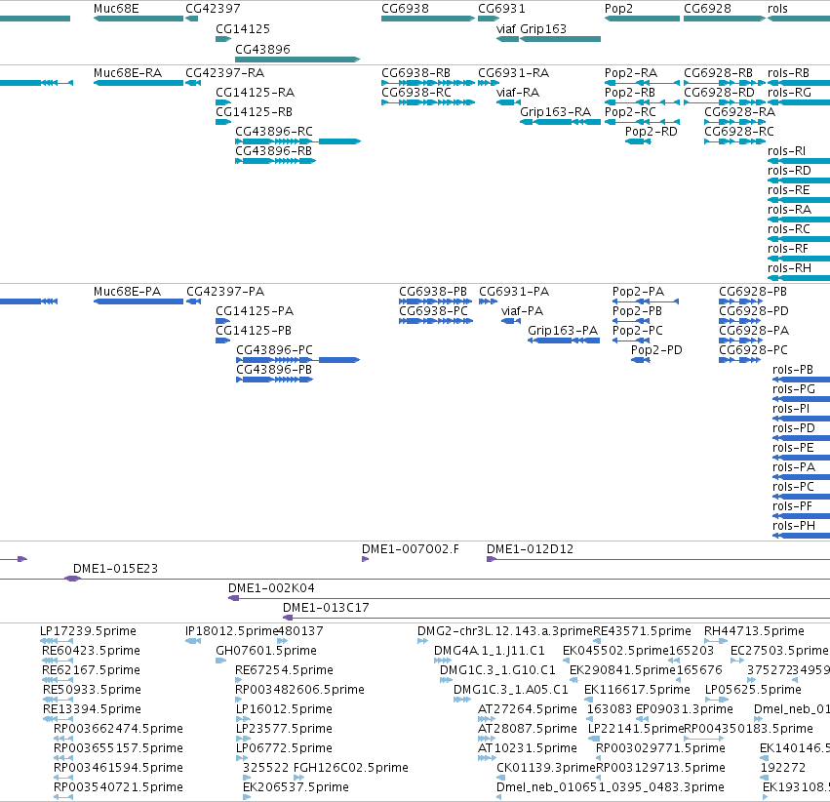Click transcript rols-RH
Image resolution: width=830 pixels, height=802 pixels.
(789, 268)
